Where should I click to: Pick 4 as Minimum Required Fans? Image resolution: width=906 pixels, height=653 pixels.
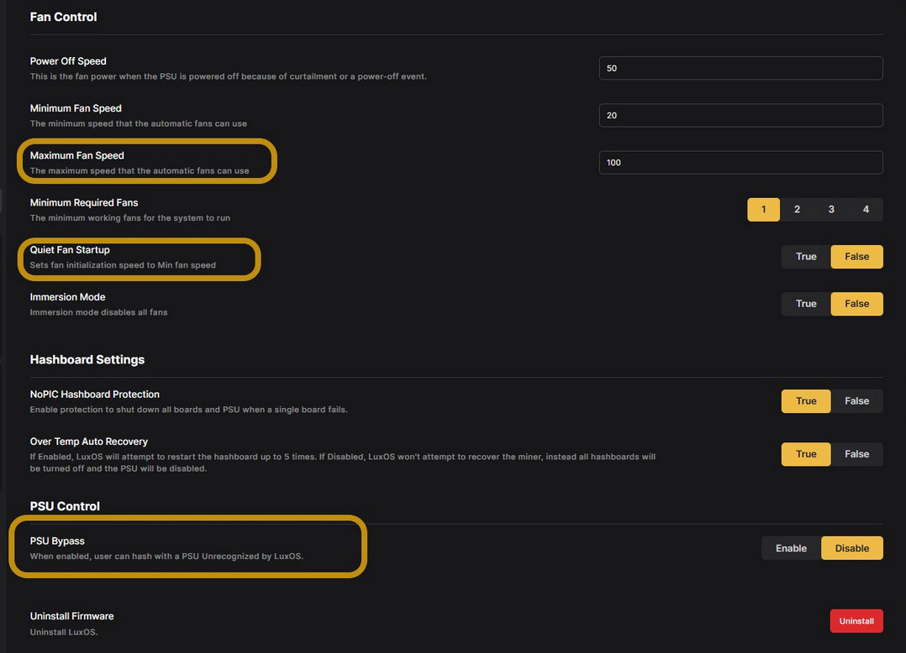866,209
